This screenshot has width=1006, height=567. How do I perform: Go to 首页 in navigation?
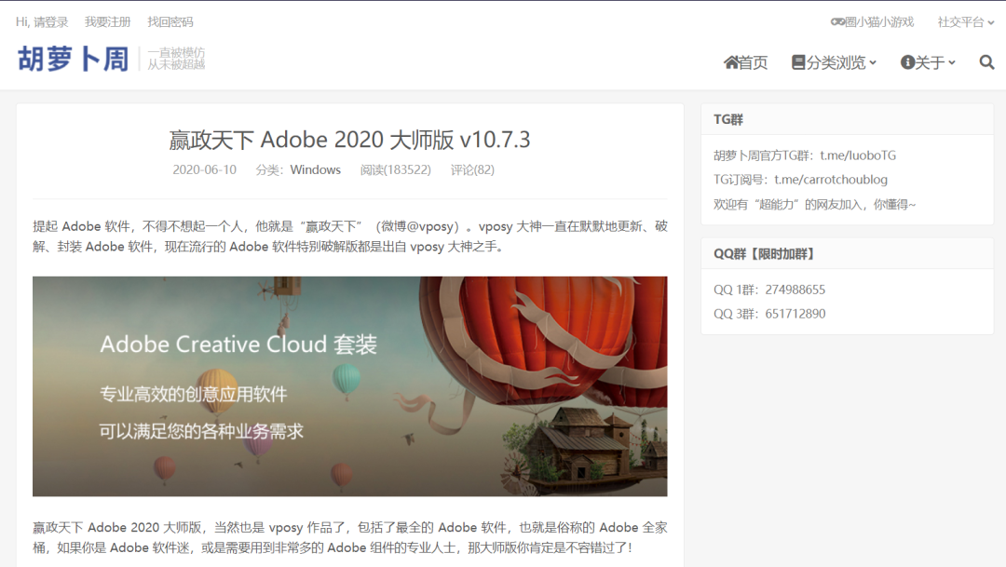tap(754, 62)
